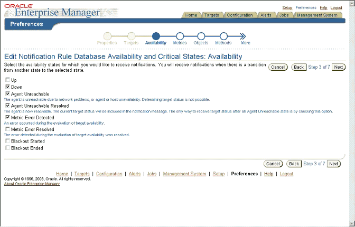The height and width of the screenshot is (227, 355).
Task: Open the About Oracle Enterprise Manager link
Action: [x=32, y=184]
